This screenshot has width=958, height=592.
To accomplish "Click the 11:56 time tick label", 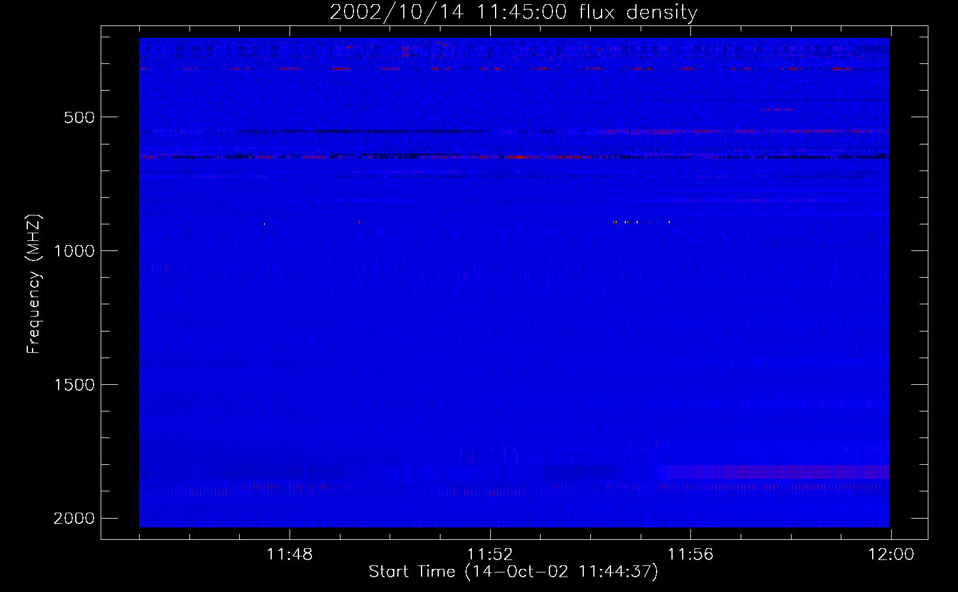I will click(690, 555).
